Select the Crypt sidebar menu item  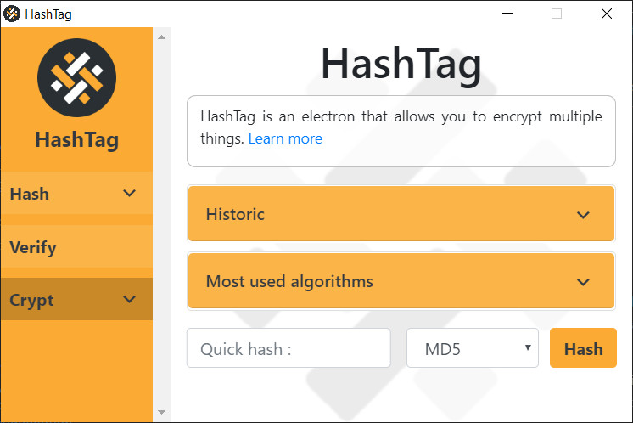click(x=76, y=299)
